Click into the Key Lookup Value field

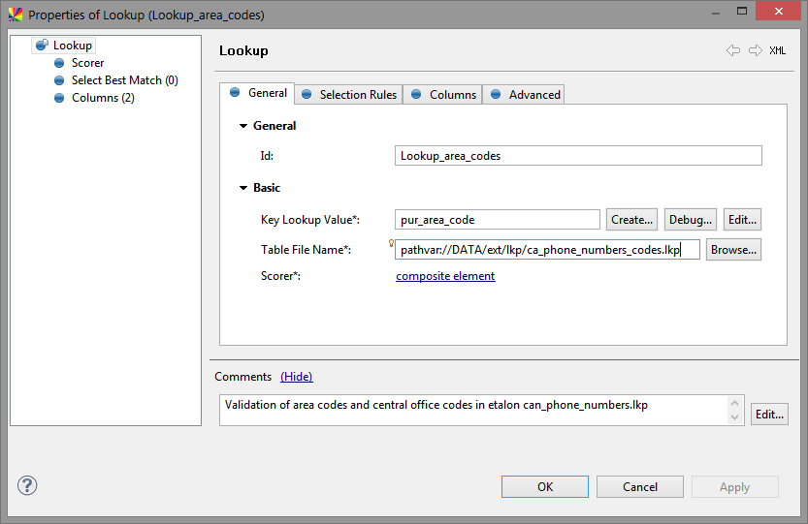pos(498,220)
